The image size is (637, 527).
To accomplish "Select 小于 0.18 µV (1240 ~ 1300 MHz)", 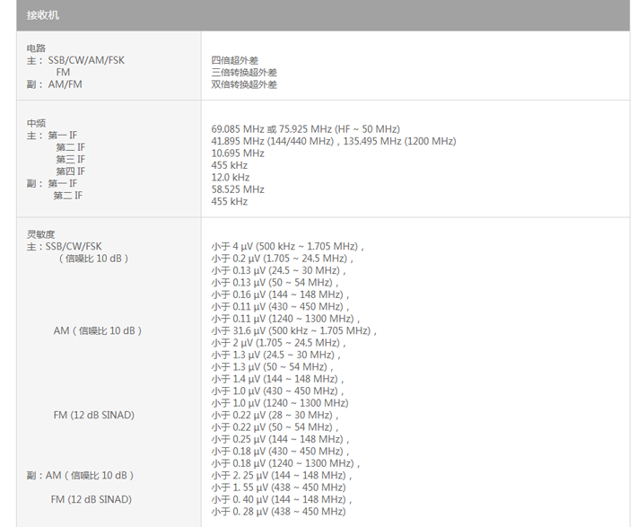I will (x=285, y=463).
